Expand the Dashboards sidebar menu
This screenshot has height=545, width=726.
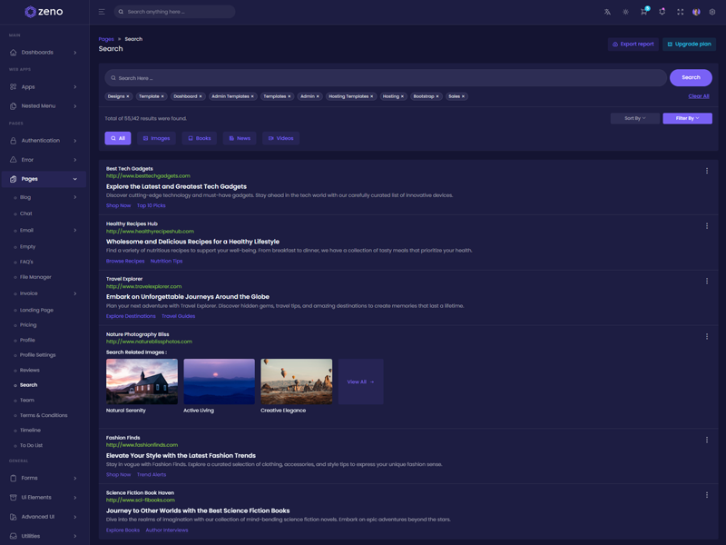44,53
